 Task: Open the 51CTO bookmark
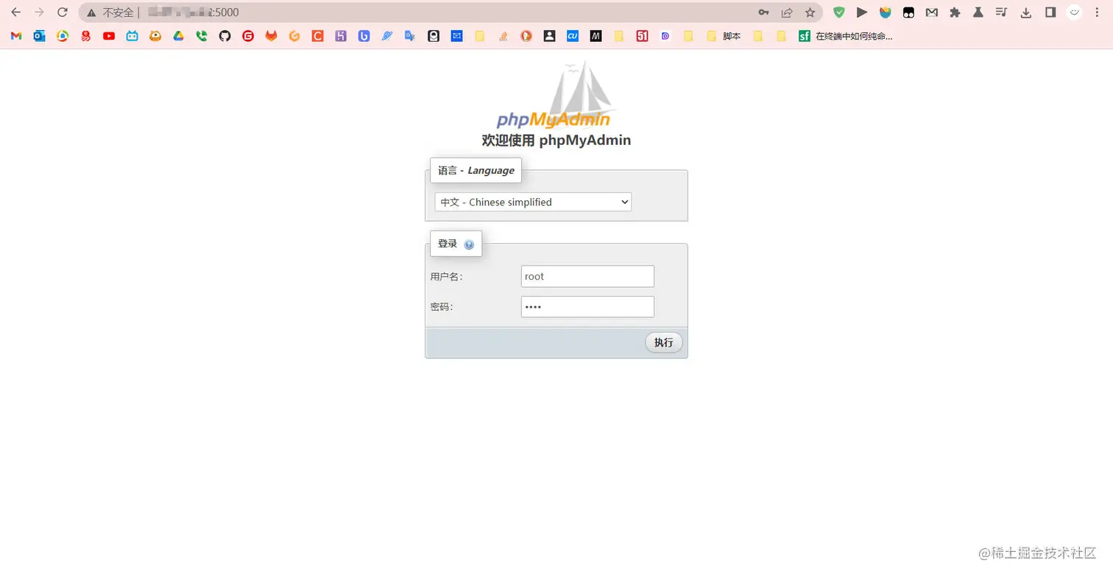[x=642, y=35]
